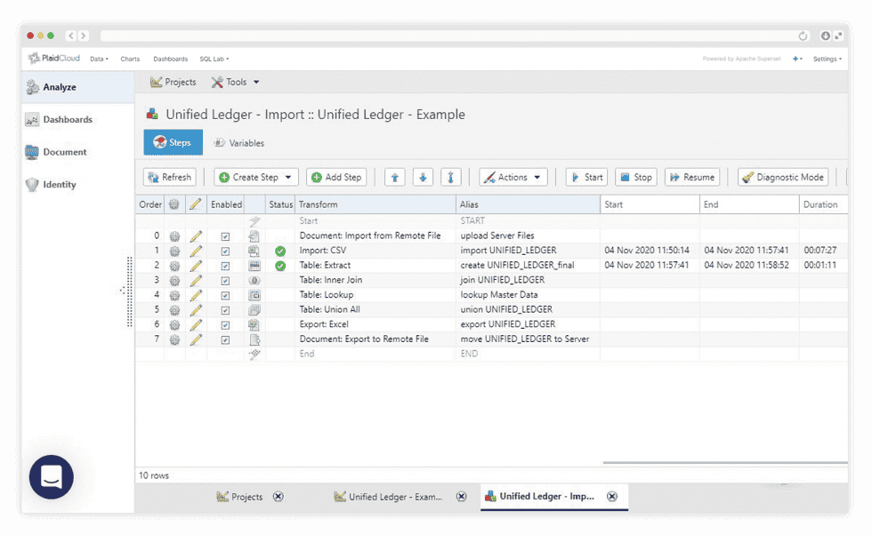Open Dashboards in the sidebar
Image resolution: width=872 pixels, height=535 pixels.
tap(59, 119)
